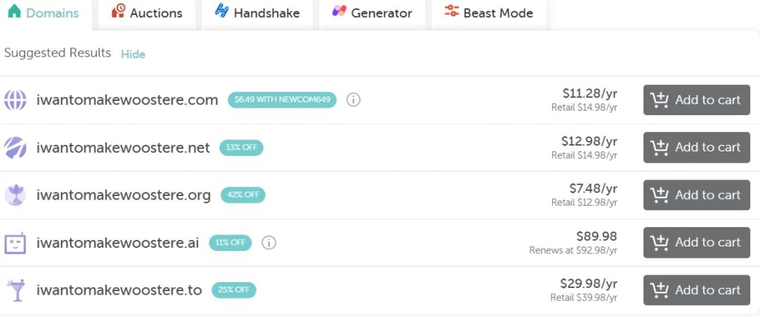Add the .ai domain to cart
Image resolution: width=760 pixels, height=317 pixels.
point(696,243)
